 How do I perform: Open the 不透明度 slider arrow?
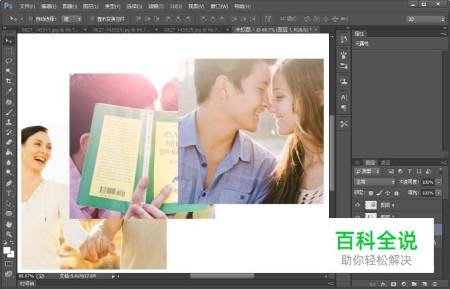click(x=439, y=182)
